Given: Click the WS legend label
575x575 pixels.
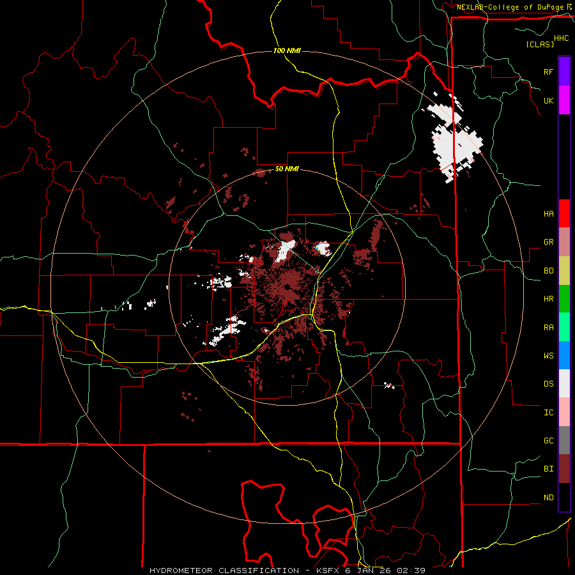Looking at the screenshot, I should coord(548,356).
